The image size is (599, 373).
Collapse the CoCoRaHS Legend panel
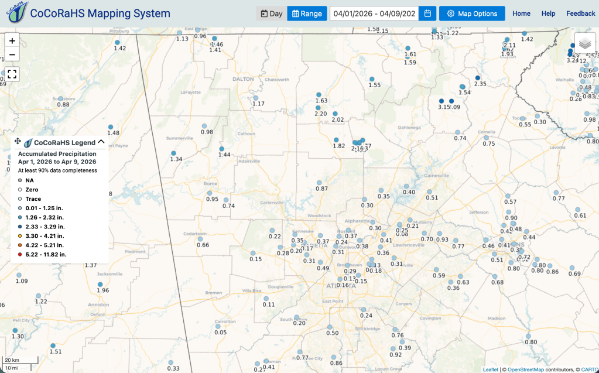101,142
